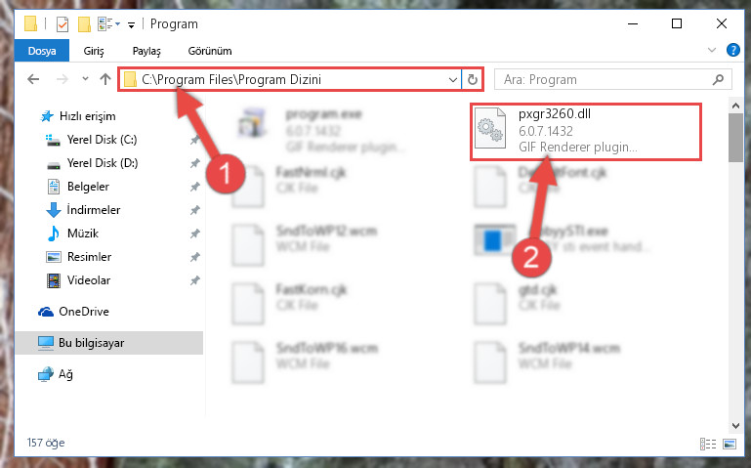Open Customize Quick Access Toolbar dropdown
The width and height of the screenshot is (751, 468).
[x=131, y=24]
